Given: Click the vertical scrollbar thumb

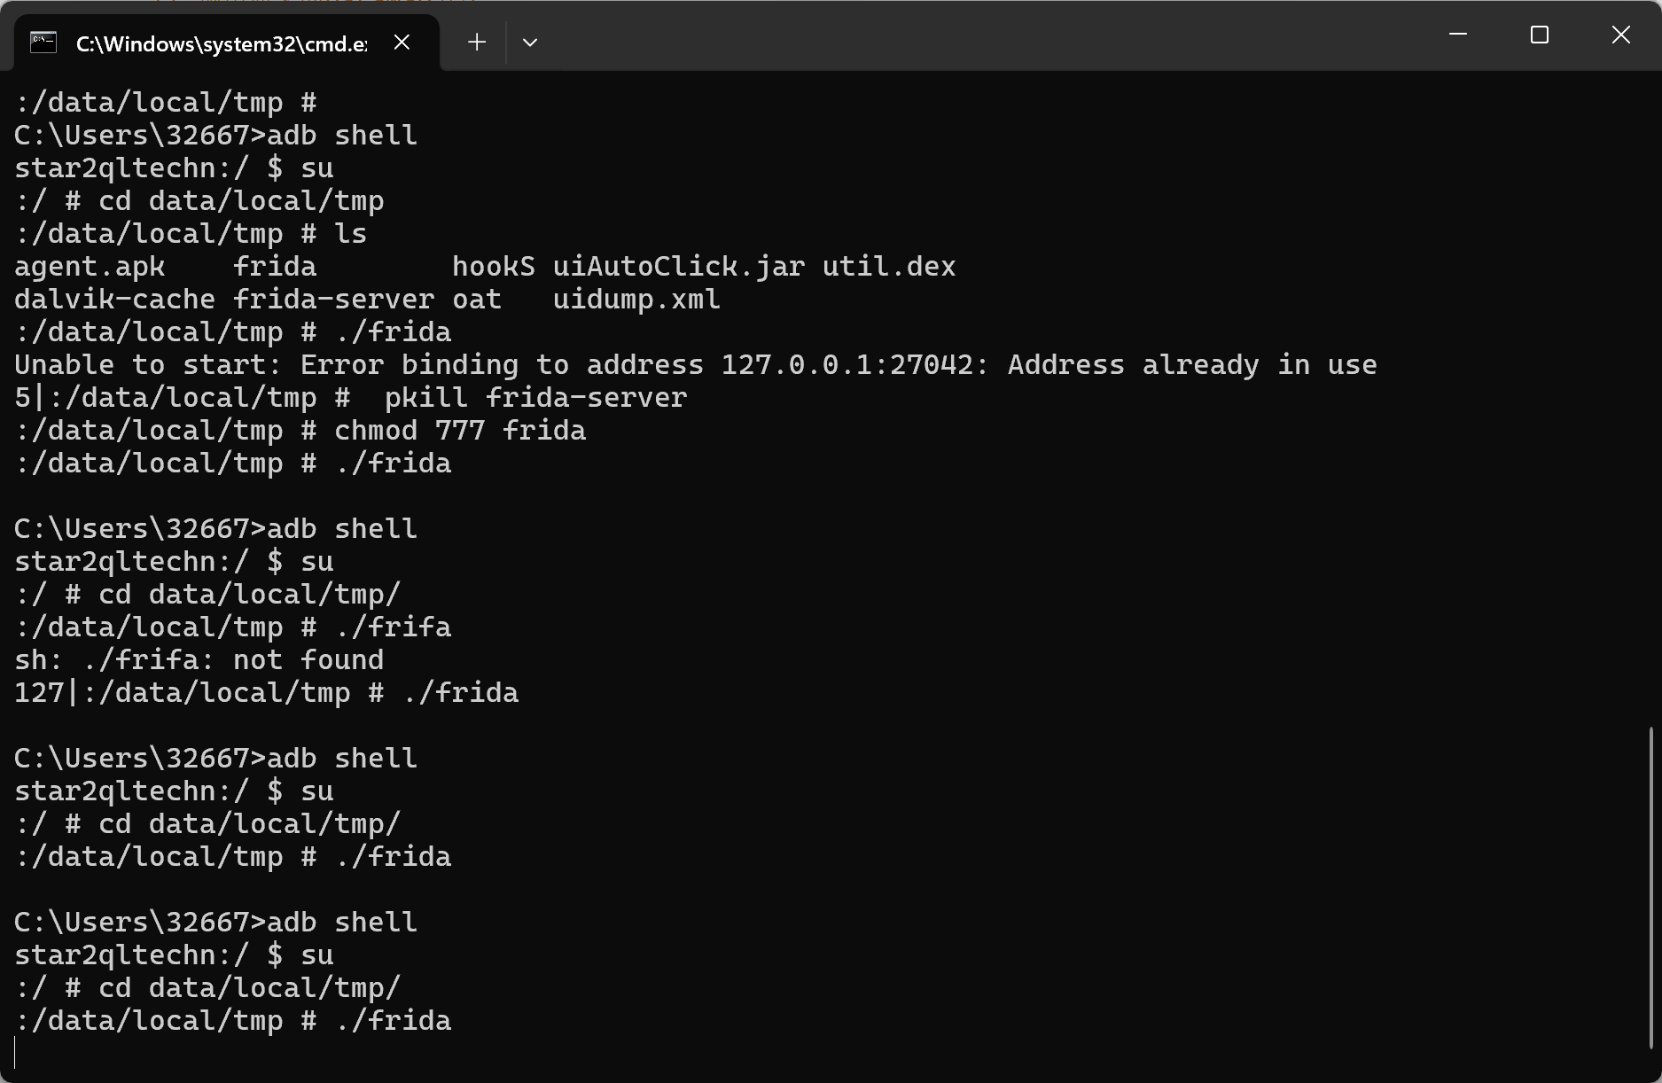Looking at the screenshot, I should click(x=1650, y=888).
